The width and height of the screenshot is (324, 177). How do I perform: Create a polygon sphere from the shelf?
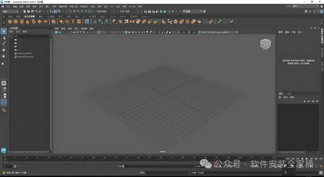[x=10, y=22]
